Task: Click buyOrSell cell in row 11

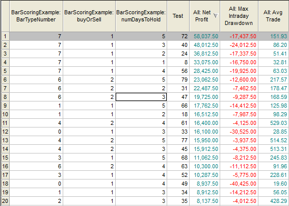Action: click(89, 123)
